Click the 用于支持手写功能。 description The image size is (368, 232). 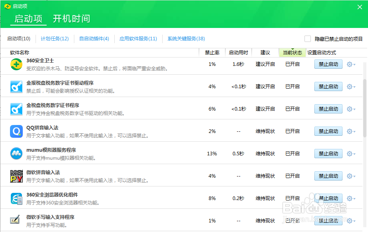(47, 226)
